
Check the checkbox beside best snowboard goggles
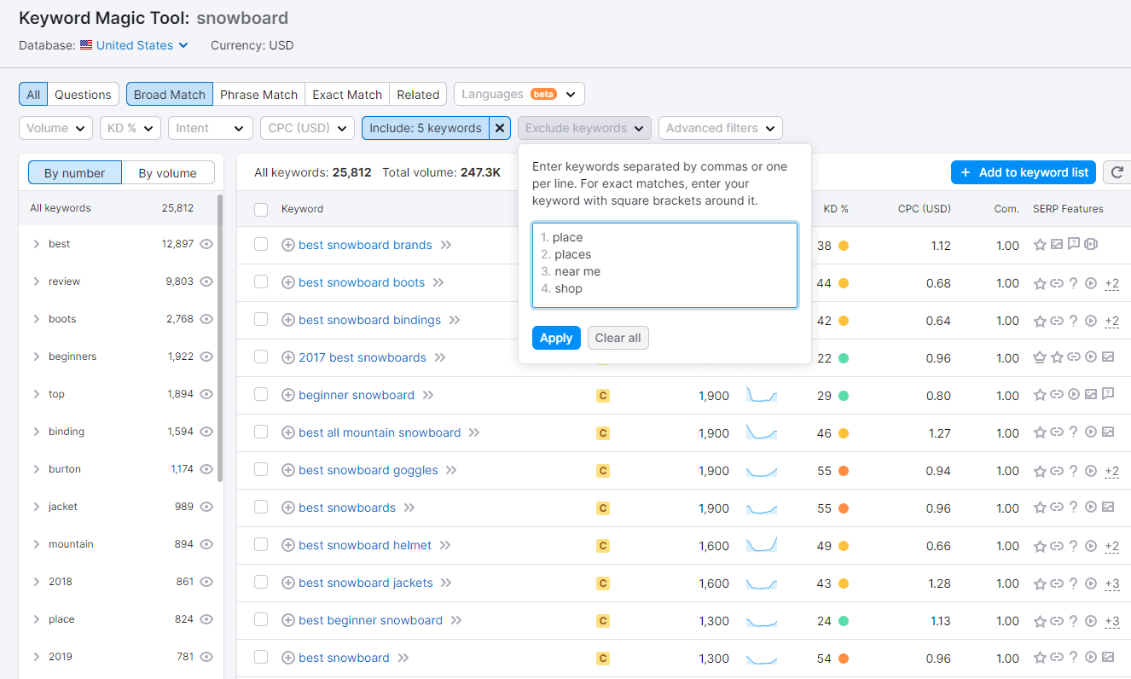pyautogui.click(x=261, y=470)
